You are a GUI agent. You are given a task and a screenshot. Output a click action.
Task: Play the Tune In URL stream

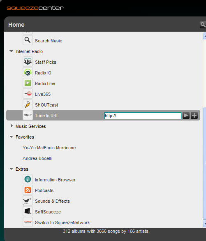(186, 116)
